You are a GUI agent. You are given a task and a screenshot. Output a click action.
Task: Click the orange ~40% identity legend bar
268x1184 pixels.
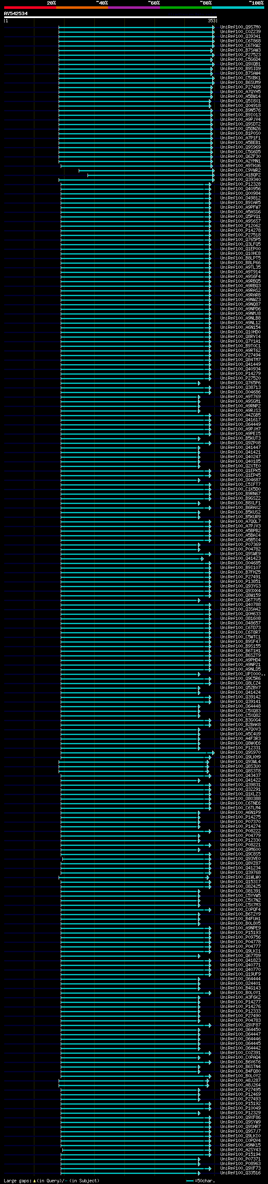click(82, 8)
